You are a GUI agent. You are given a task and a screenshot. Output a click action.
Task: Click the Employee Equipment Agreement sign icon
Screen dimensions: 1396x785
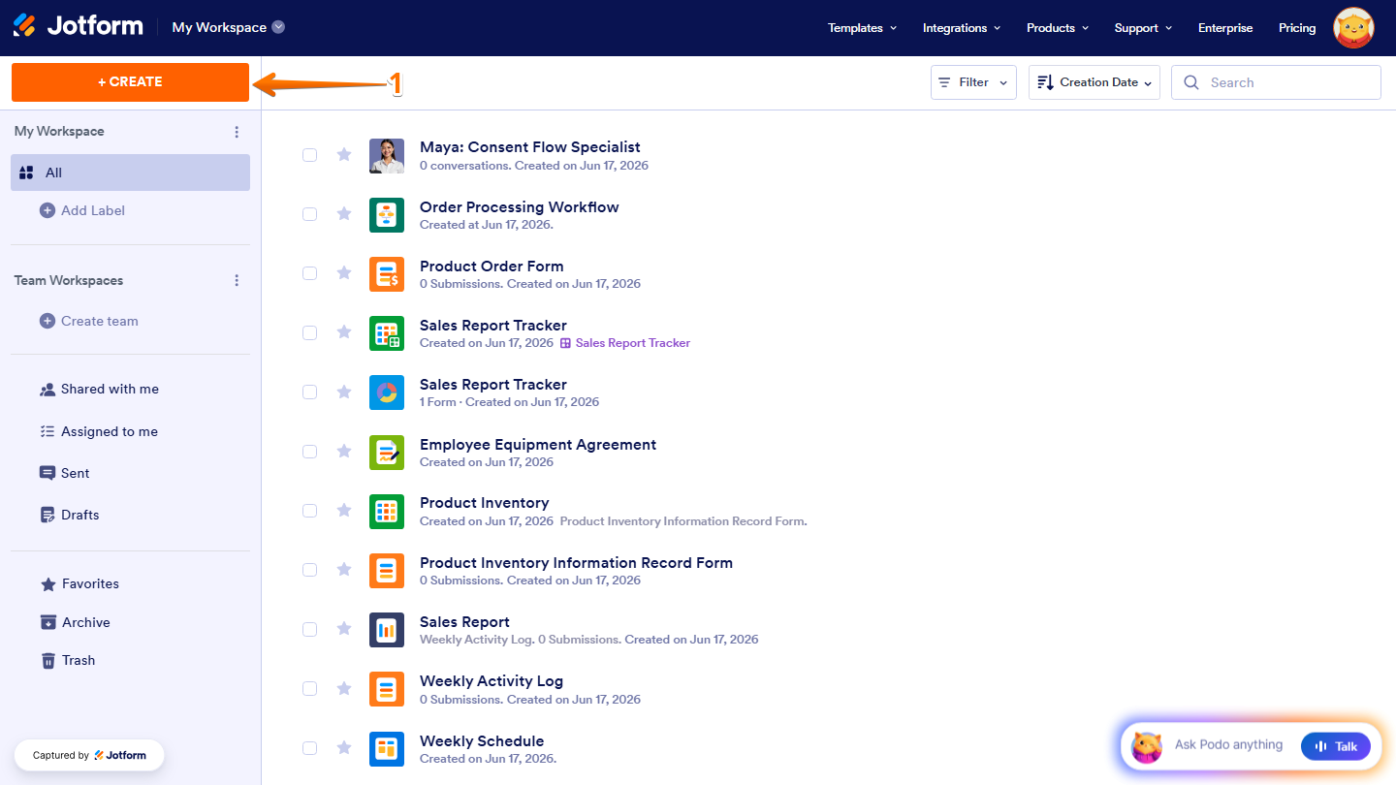pyautogui.click(x=387, y=453)
